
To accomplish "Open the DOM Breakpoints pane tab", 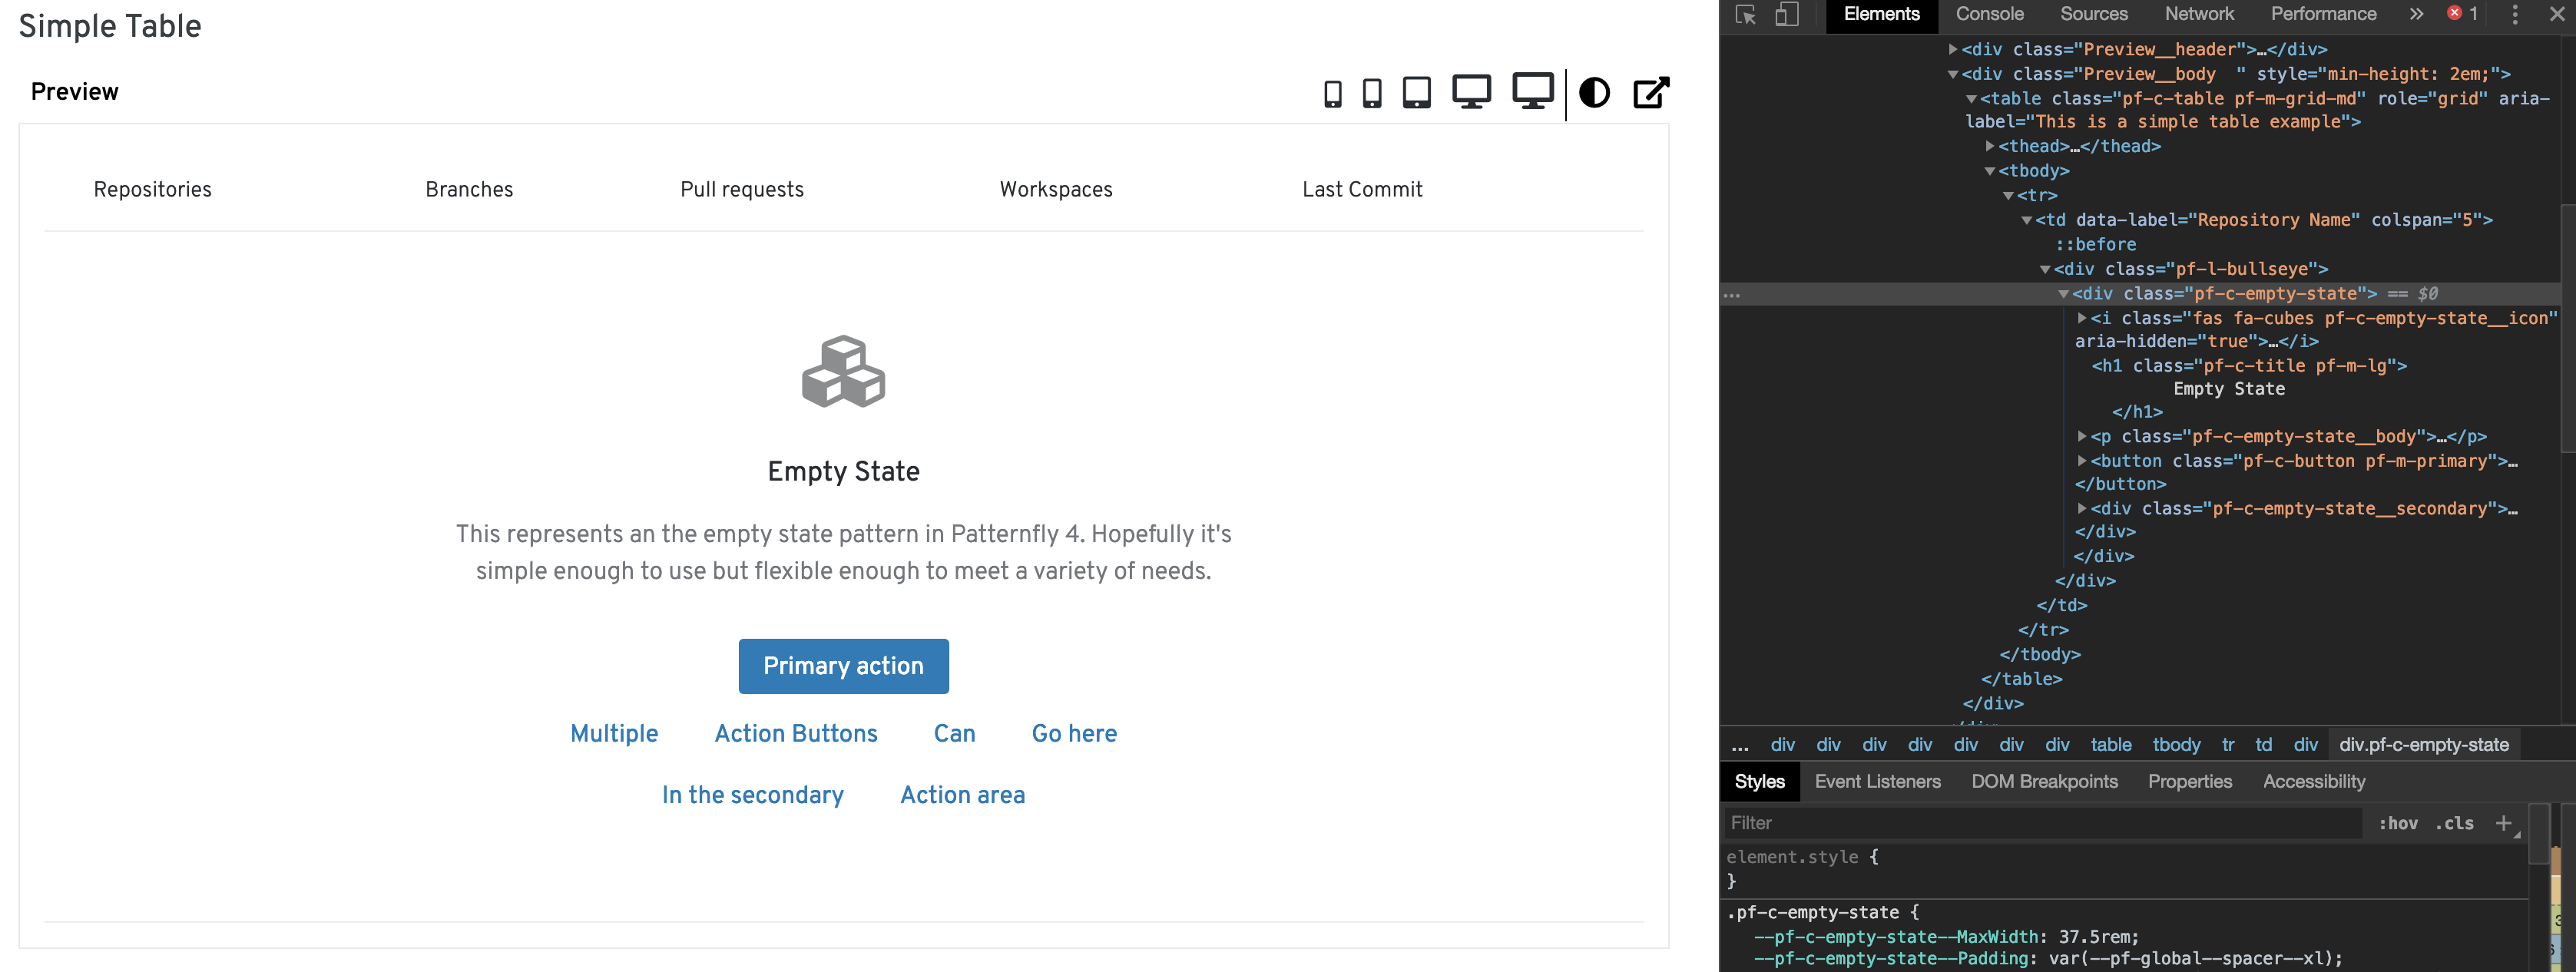I will click(2044, 781).
